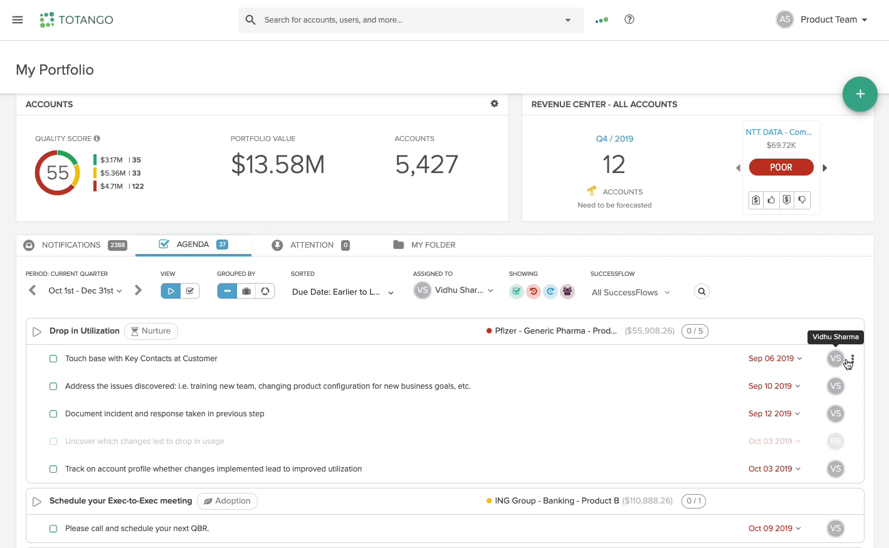Click the thumbs up icon on NTT DATA card
The height and width of the screenshot is (548, 889).
(771, 200)
